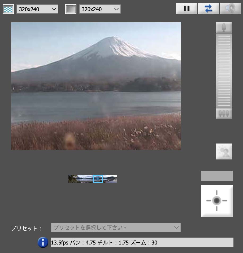Screen dimensions: 243x253
Task: Click the checkered video capture size icon
Action: (8, 9)
